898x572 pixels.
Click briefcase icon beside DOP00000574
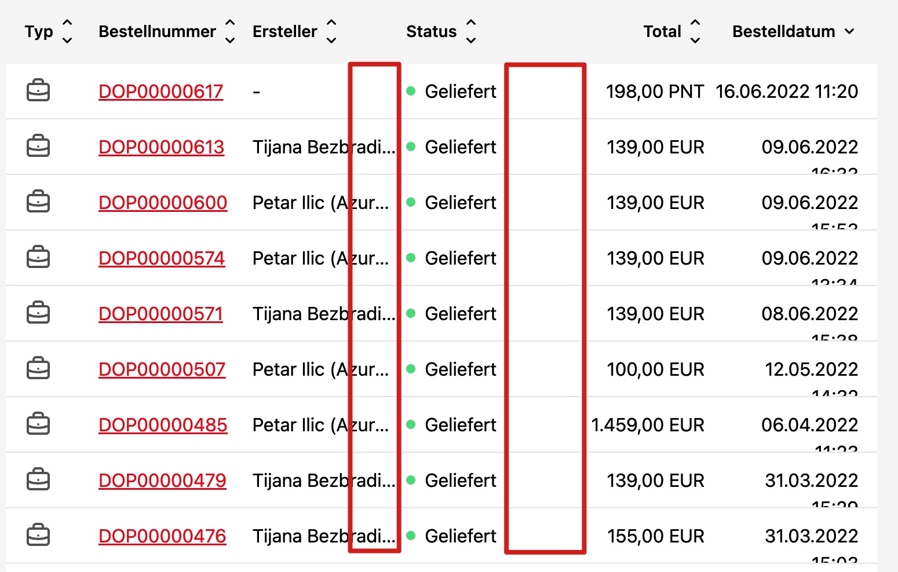(38, 258)
